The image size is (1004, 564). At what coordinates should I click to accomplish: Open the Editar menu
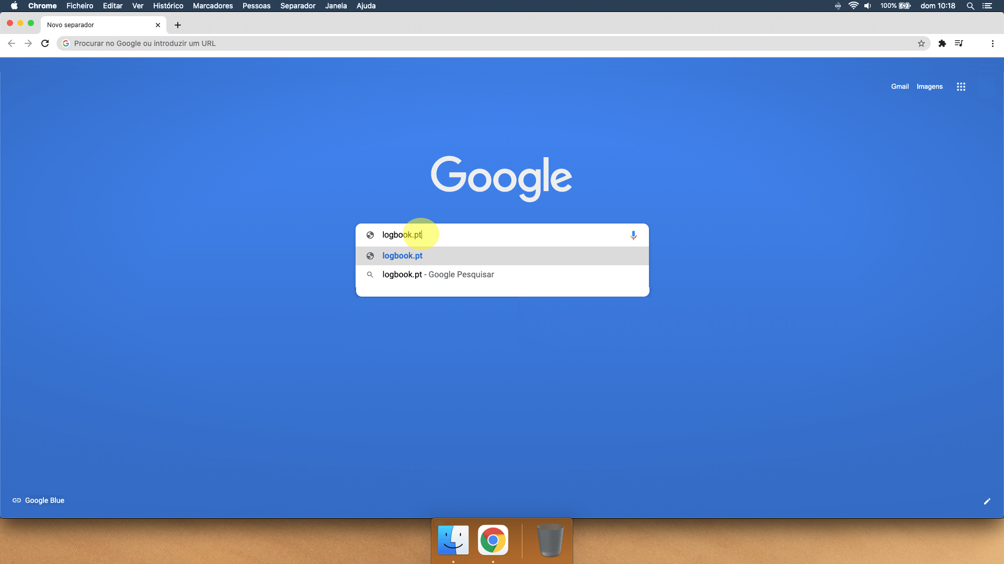tap(112, 6)
